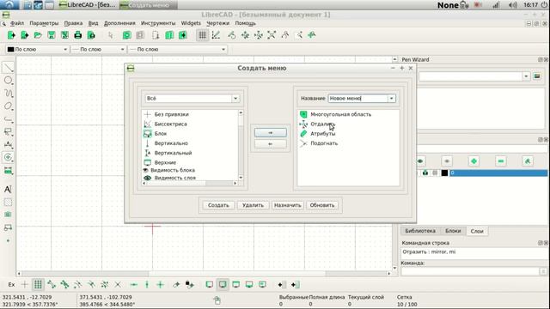The image size is (550, 309).
Task: Open the color 'По слою' dropdown
Action: pos(37,50)
